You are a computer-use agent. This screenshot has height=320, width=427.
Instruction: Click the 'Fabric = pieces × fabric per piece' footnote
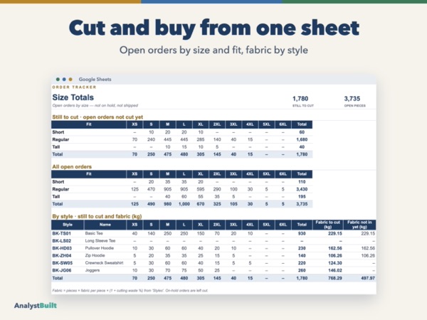130,290
